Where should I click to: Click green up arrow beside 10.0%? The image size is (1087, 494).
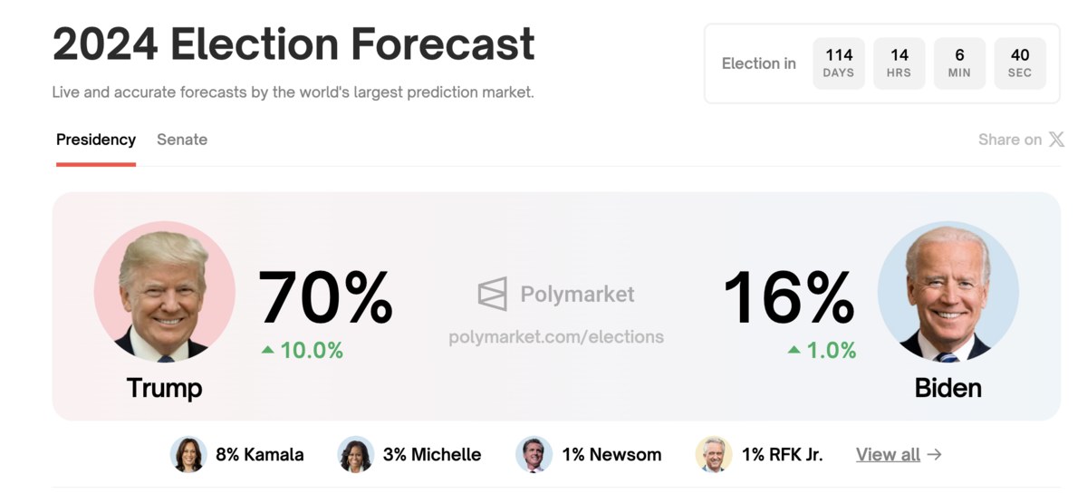268,350
